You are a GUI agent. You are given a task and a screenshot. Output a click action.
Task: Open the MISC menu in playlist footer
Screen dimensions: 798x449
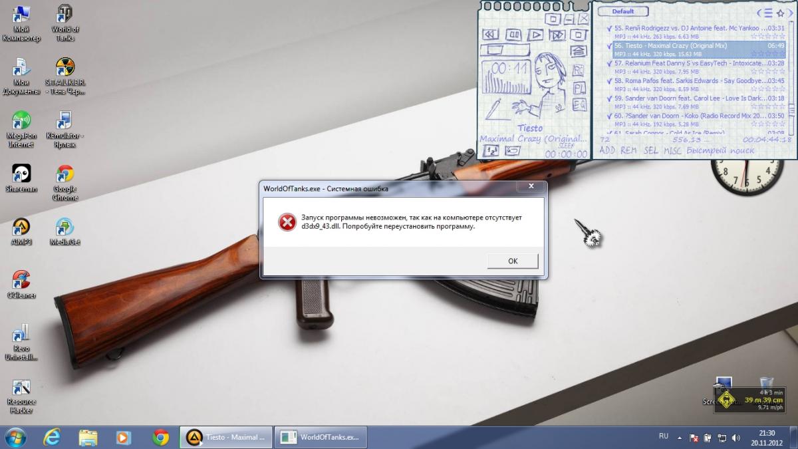[672, 151]
